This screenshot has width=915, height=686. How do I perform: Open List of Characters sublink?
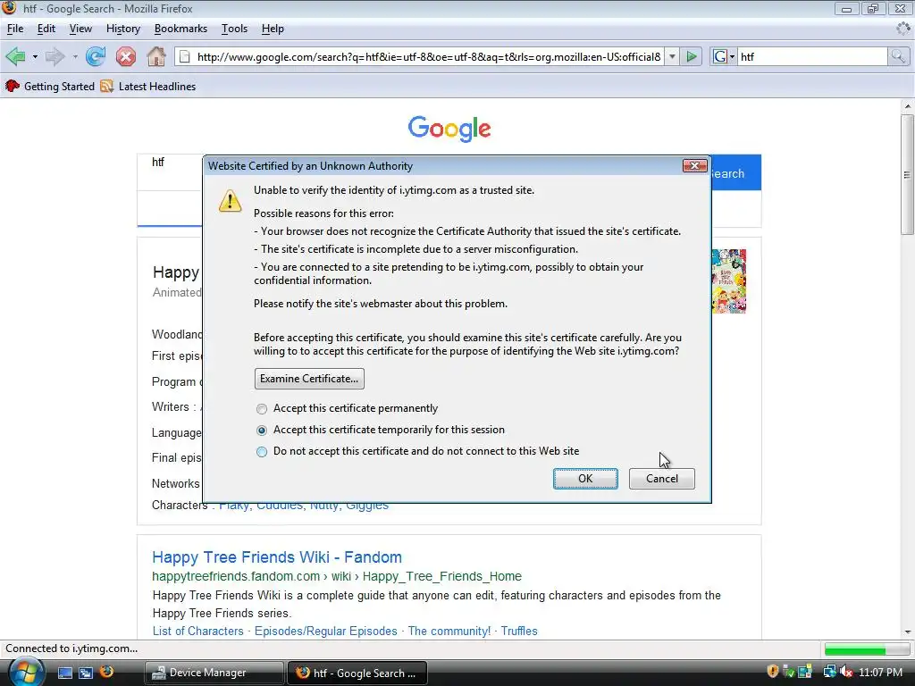[x=197, y=632]
